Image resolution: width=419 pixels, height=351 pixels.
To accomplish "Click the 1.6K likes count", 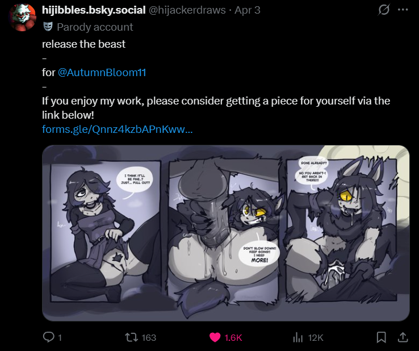I will click(x=233, y=337).
